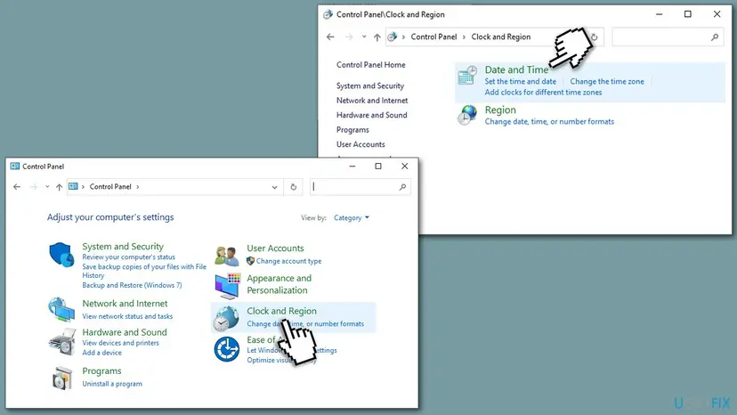This screenshot has width=737, height=415.
Task: Click the shield icon beside Change account type
Action: [250, 261]
